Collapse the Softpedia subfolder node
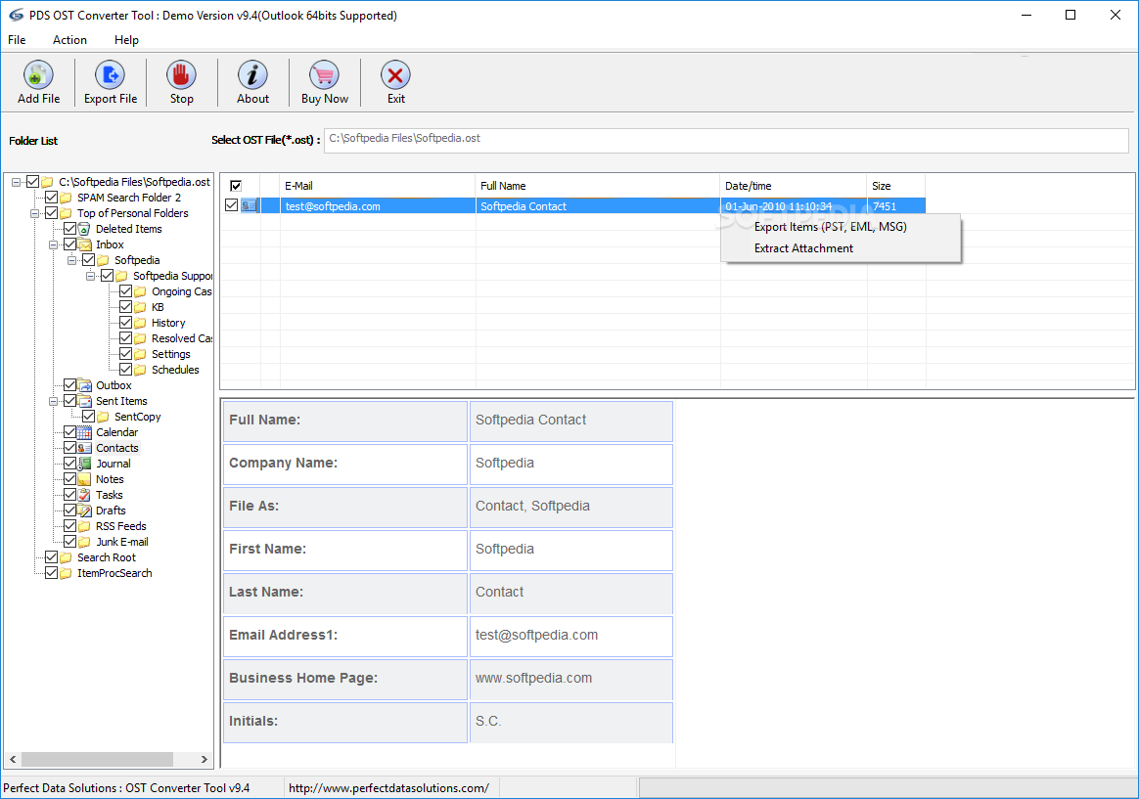This screenshot has width=1139, height=799. [71, 260]
